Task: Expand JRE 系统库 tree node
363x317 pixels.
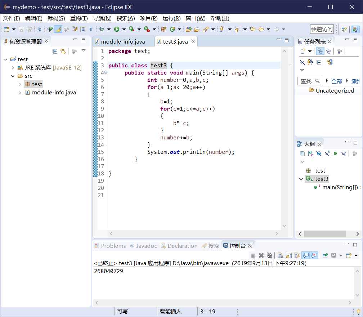Action: (x=13, y=68)
